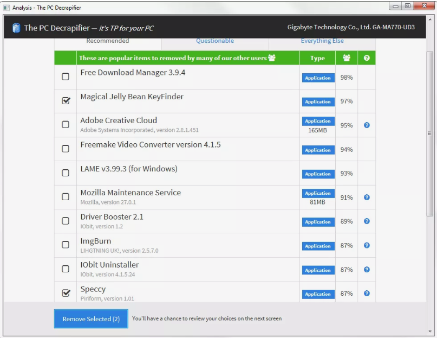This screenshot has width=437, height=338.
Task: Click Application badge for LAME v3.99.3
Action: click(x=318, y=174)
